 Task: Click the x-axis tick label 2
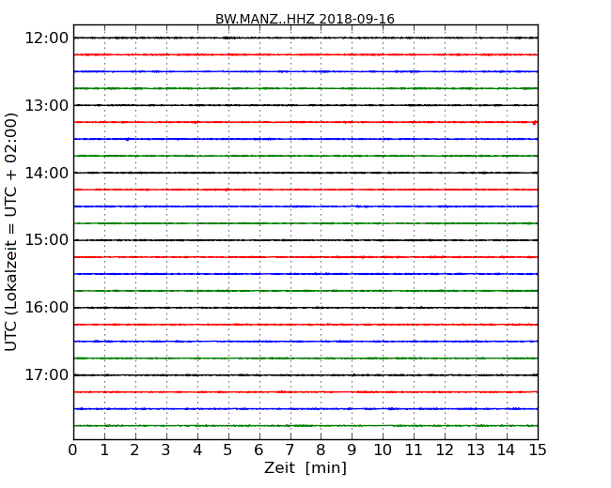(x=134, y=450)
